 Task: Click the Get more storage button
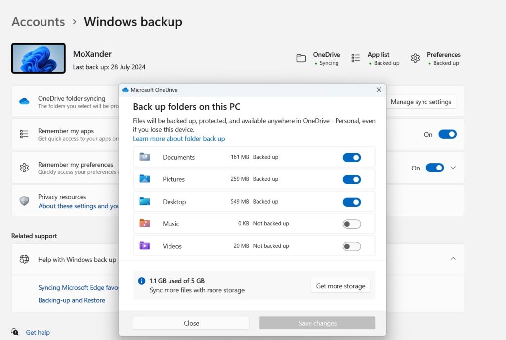coord(340,286)
